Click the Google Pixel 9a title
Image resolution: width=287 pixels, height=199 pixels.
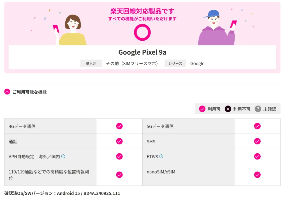pos(142,52)
